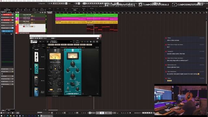
Task: Click the Virtual Channel VU meter
Action: 55,56
